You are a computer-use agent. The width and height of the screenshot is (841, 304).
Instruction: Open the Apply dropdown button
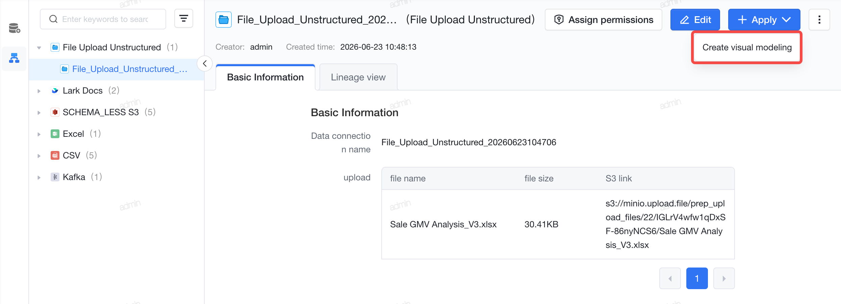point(764,20)
